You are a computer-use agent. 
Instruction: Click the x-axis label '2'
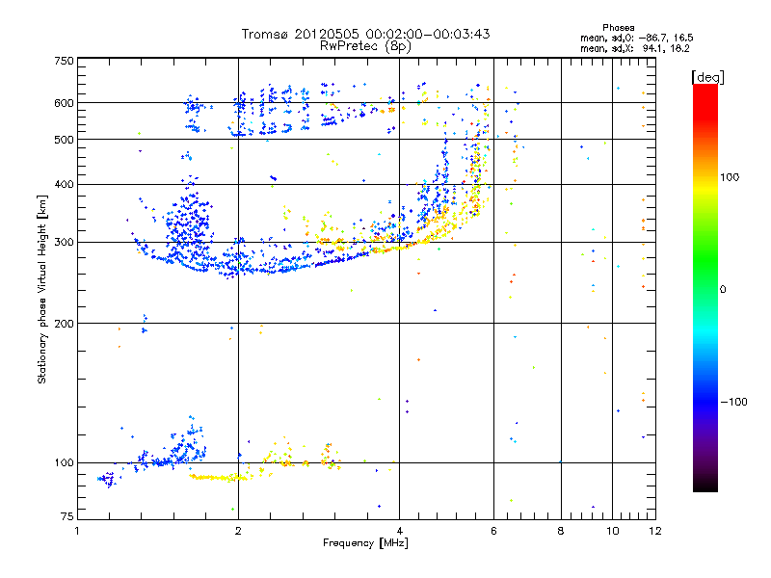tap(238, 531)
